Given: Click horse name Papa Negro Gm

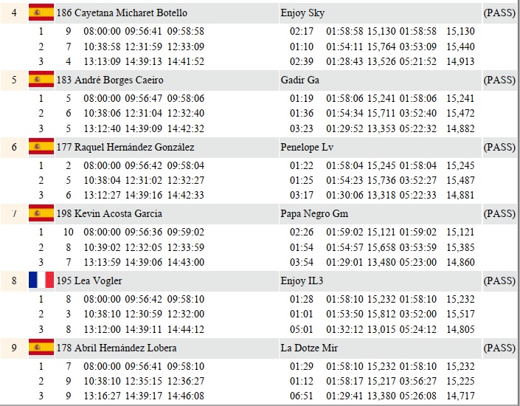Looking at the screenshot, I should [314, 214].
